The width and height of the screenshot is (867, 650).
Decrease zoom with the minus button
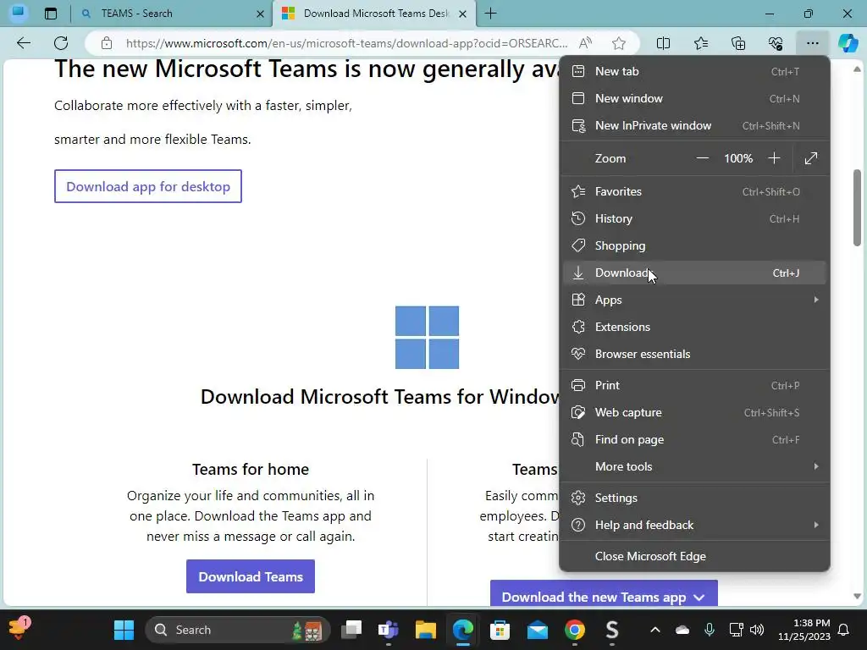(x=702, y=158)
